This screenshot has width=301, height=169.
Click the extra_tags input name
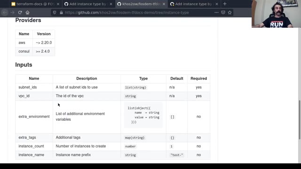(x=27, y=138)
